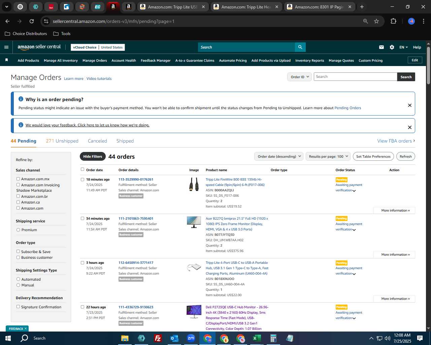Viewport: 431px width, 345px height.
Task: Open Zoom from the taskbar
Action: click(x=191, y=338)
